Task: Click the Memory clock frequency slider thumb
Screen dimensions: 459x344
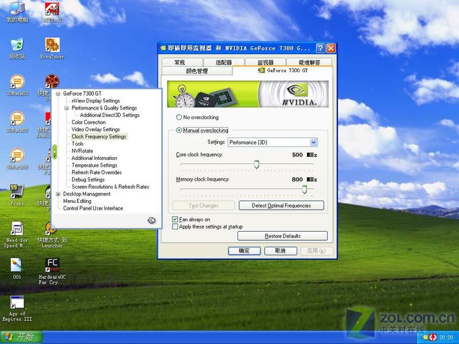Action: coord(305,189)
